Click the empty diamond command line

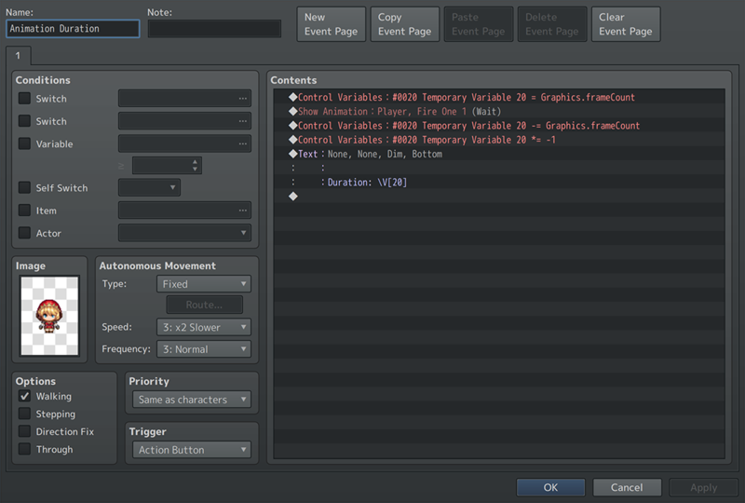click(293, 197)
